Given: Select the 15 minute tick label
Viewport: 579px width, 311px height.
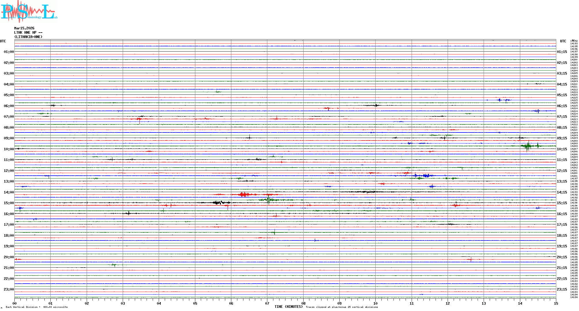Looking at the screenshot, I should (556, 304).
